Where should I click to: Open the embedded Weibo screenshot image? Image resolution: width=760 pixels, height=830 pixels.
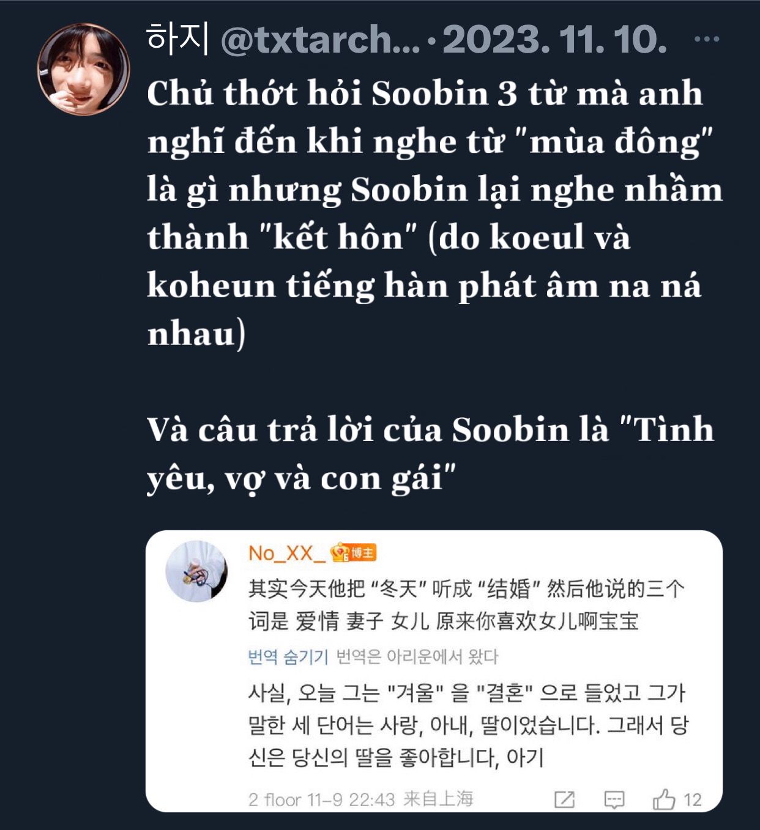[x=434, y=671]
